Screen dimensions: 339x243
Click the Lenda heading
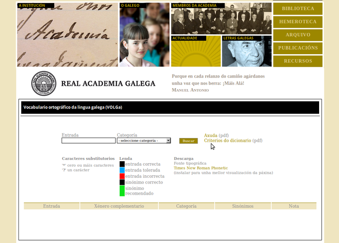[x=125, y=158]
